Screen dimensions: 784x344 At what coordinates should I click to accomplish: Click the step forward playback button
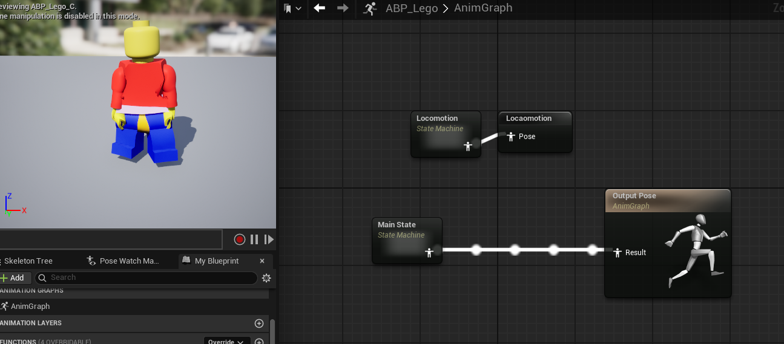tap(269, 239)
